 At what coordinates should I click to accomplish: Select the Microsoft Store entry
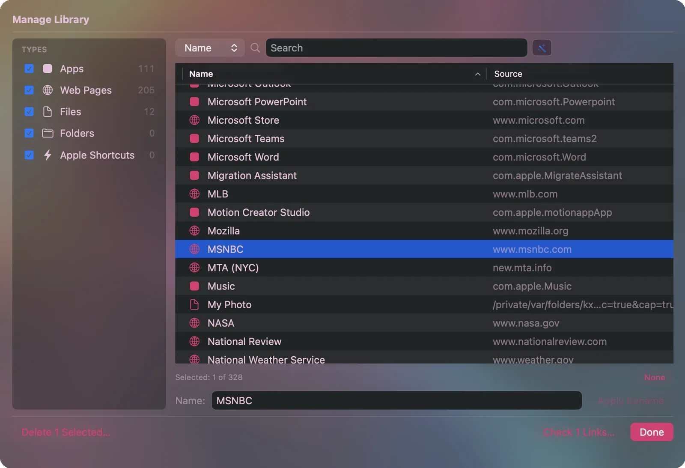pyautogui.click(x=424, y=120)
